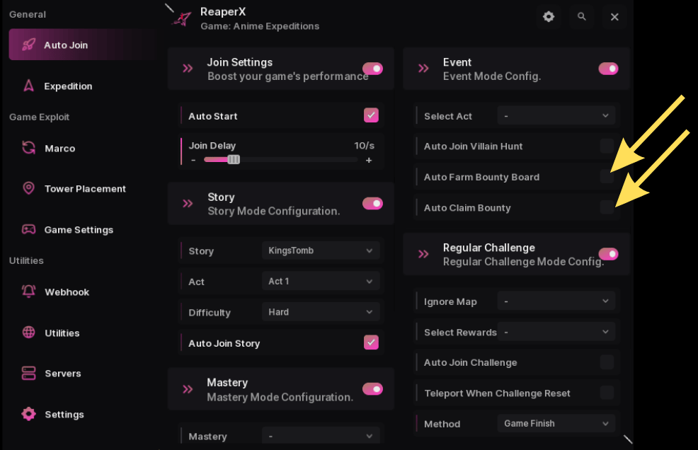Uncheck the Auto Join Story checkbox
This screenshot has height=450, width=698.
click(371, 342)
